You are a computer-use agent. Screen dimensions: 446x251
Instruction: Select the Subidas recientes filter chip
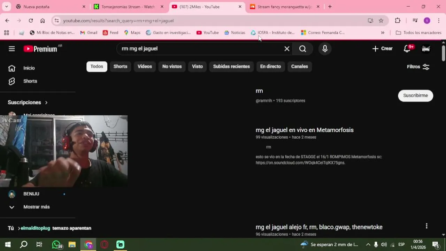(x=231, y=66)
